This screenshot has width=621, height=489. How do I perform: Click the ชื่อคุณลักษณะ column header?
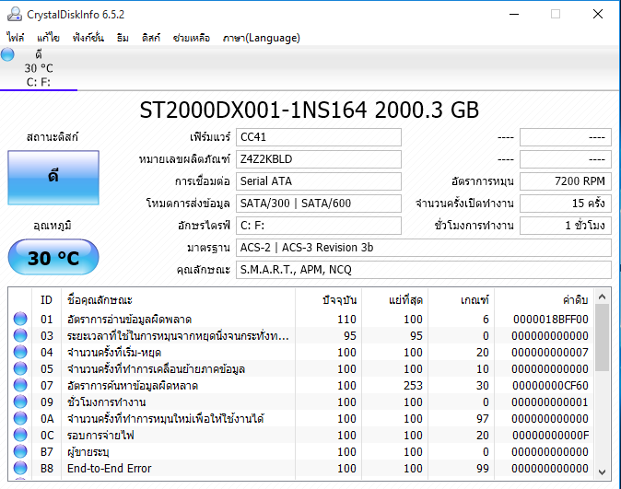178,300
